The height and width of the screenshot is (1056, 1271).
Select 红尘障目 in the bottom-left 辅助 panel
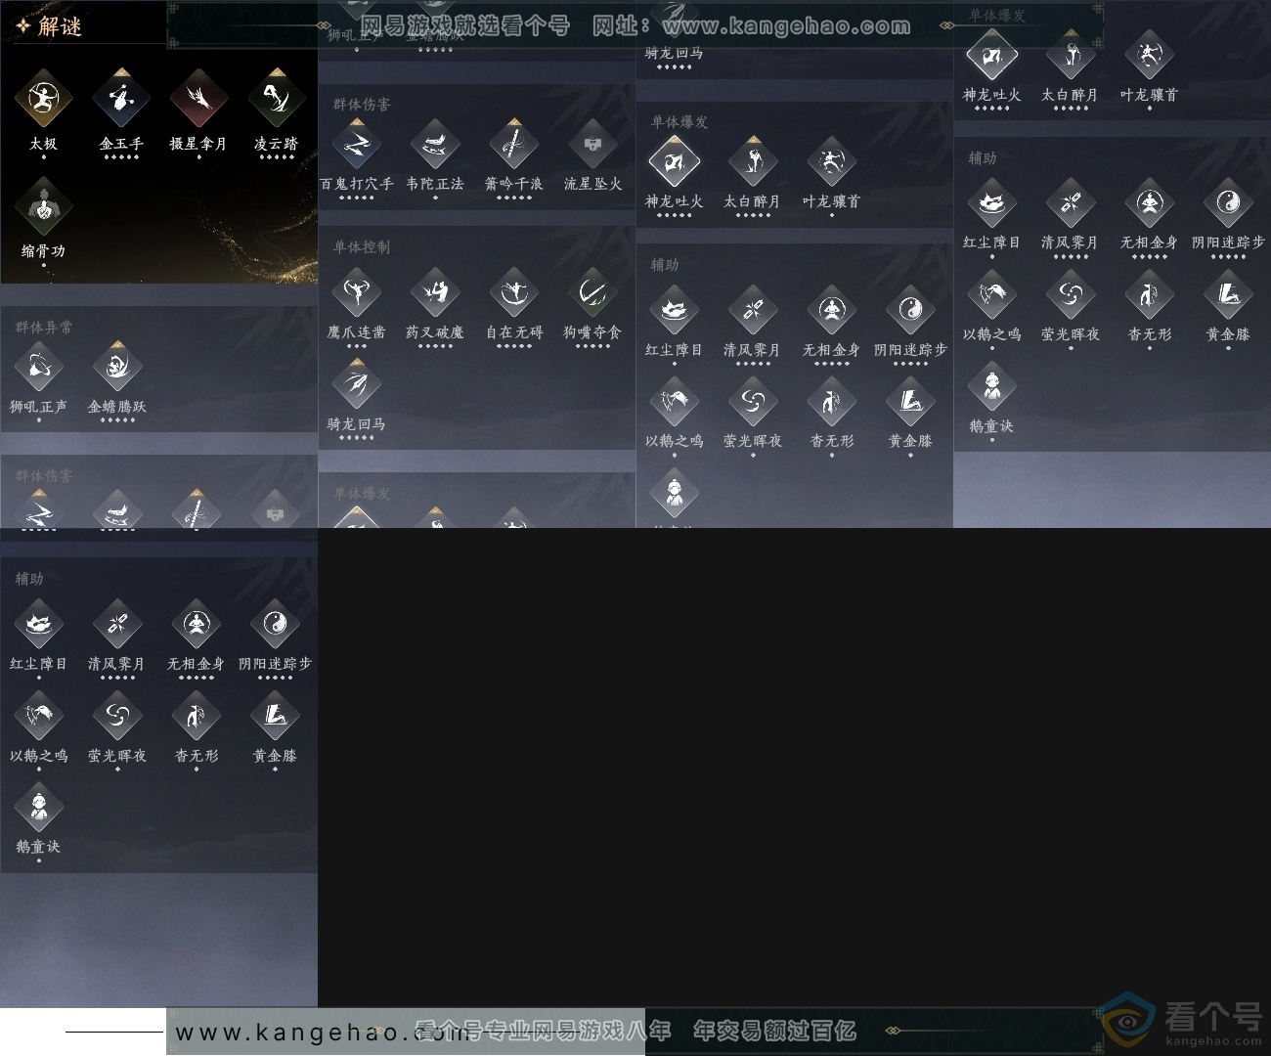click(39, 625)
